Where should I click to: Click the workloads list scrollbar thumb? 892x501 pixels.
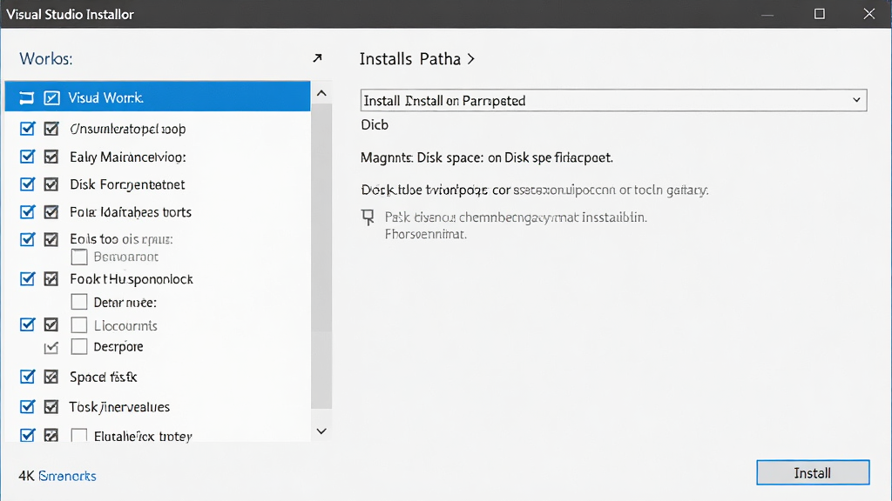[321, 256]
